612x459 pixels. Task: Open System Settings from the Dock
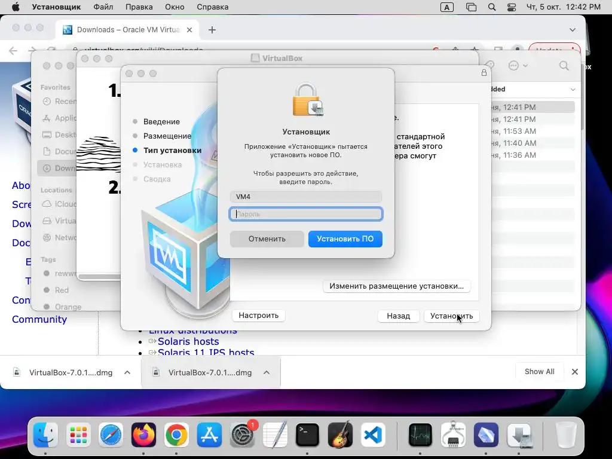coord(242,435)
